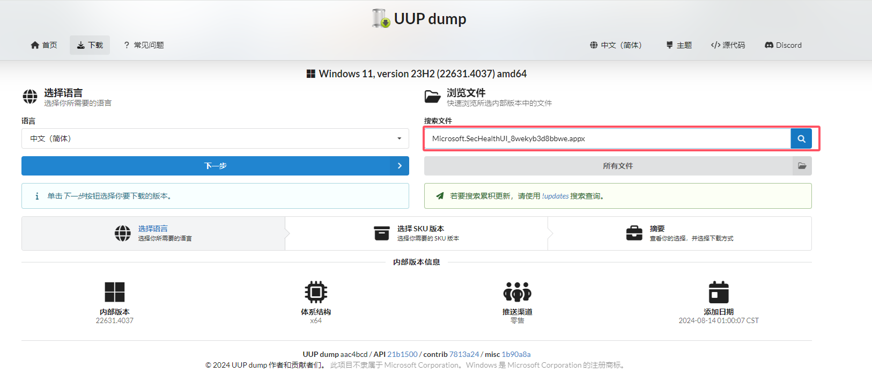Click the API 21b1500 commit link
872x380 pixels.
402,354
